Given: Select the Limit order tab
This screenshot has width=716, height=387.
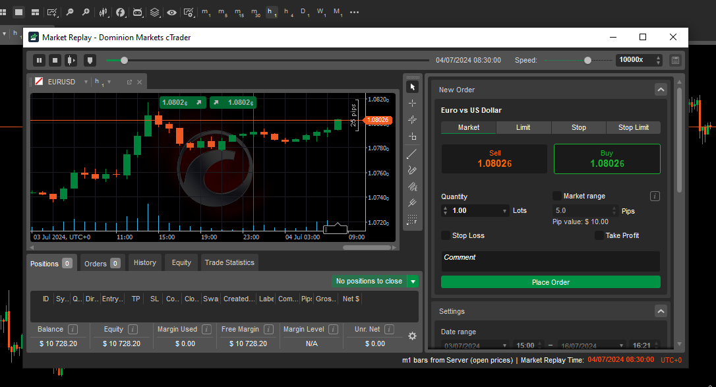Looking at the screenshot, I should pos(523,127).
